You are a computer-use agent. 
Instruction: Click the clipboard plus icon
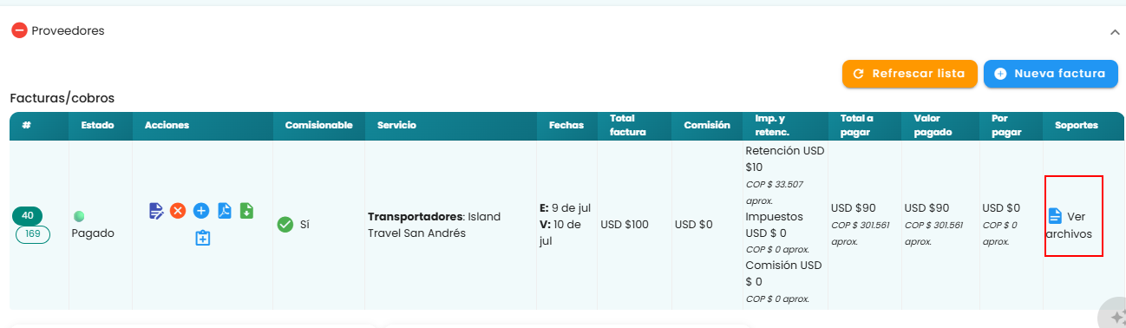[203, 238]
